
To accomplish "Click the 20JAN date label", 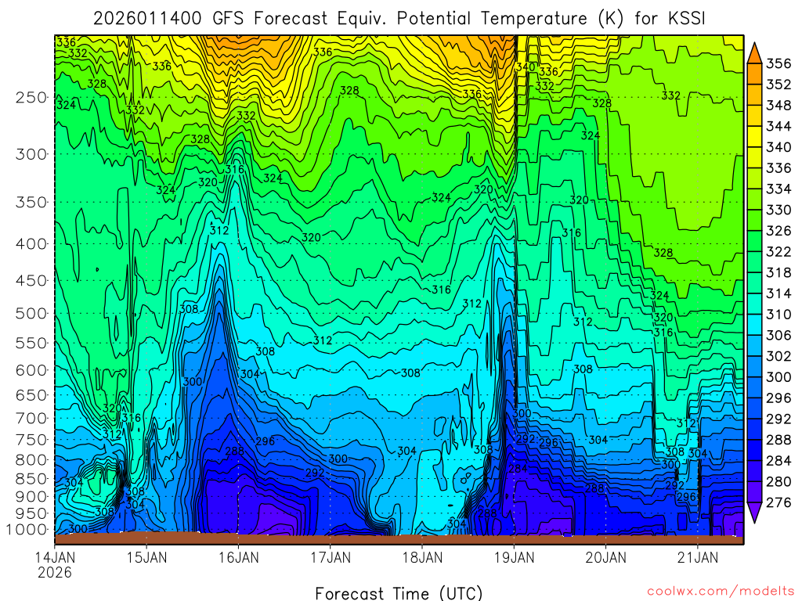I will pyautogui.click(x=606, y=557).
